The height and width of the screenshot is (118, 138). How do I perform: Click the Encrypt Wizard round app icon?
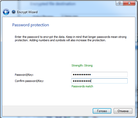point(14,12)
